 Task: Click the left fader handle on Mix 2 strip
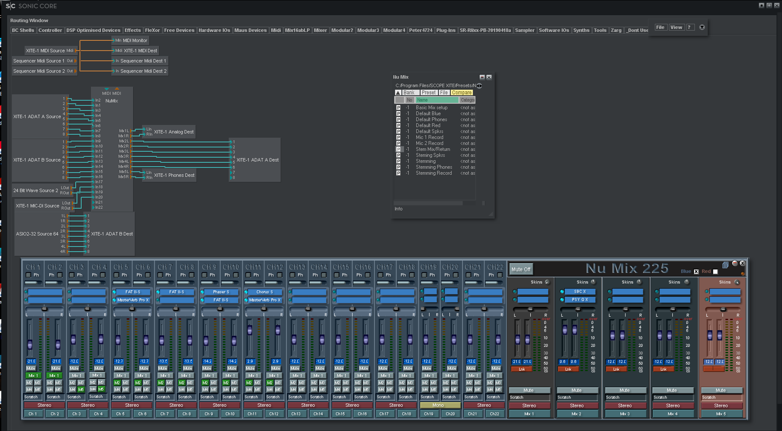(x=565, y=330)
